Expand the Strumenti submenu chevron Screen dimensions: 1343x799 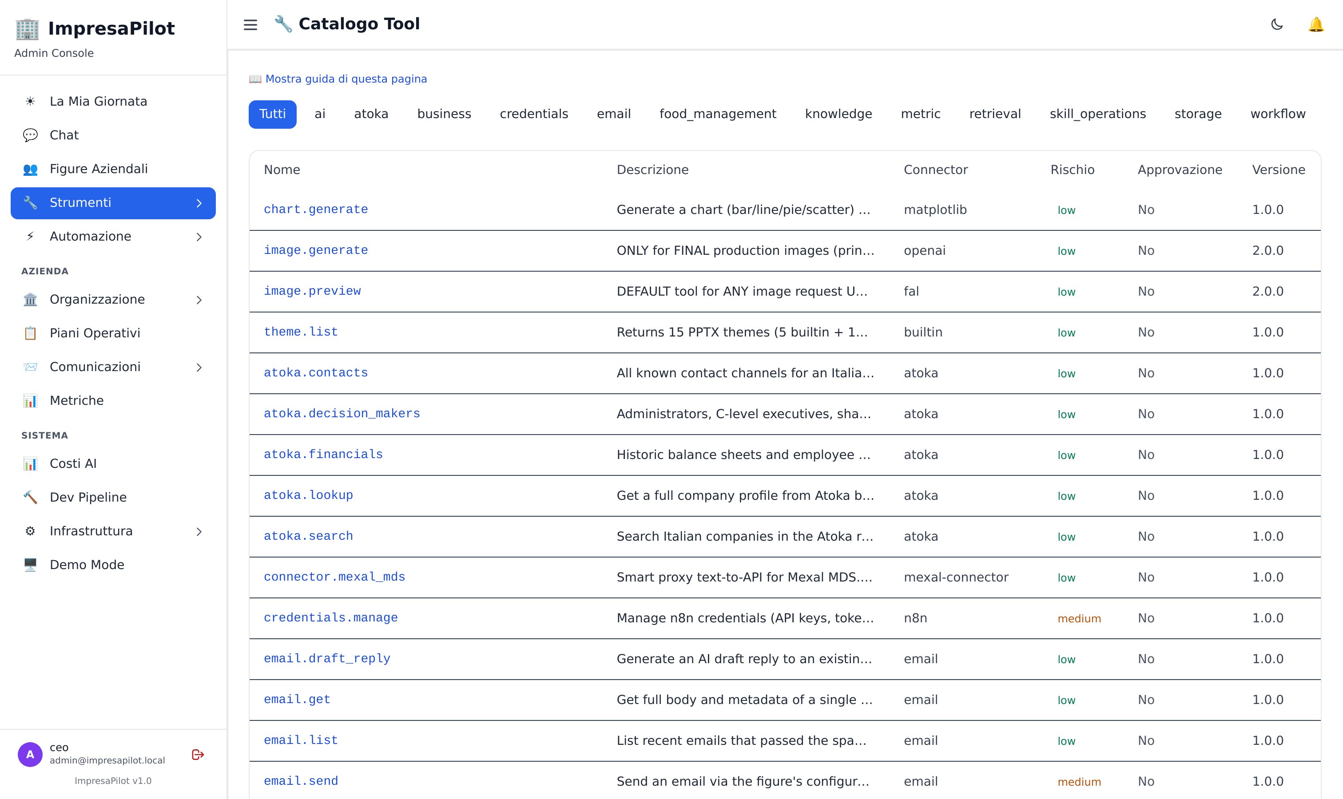(x=199, y=203)
